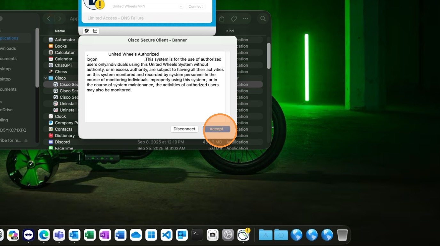
Task: Open Cisco Secure Client statistics graph icon
Action: point(95,31)
